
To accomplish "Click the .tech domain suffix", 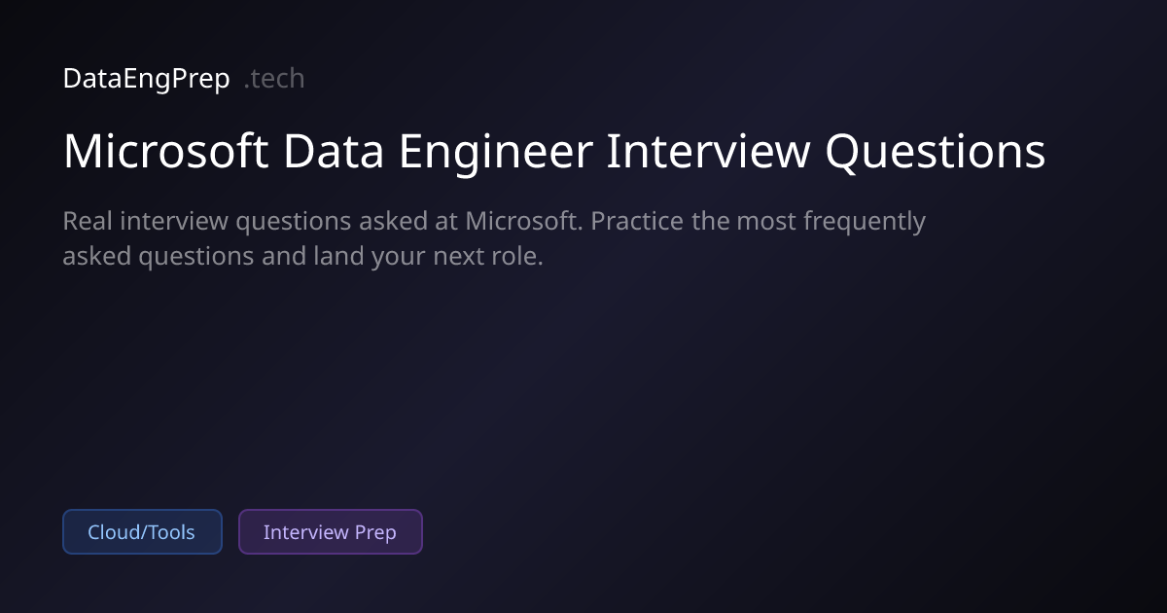I will 274,79.
